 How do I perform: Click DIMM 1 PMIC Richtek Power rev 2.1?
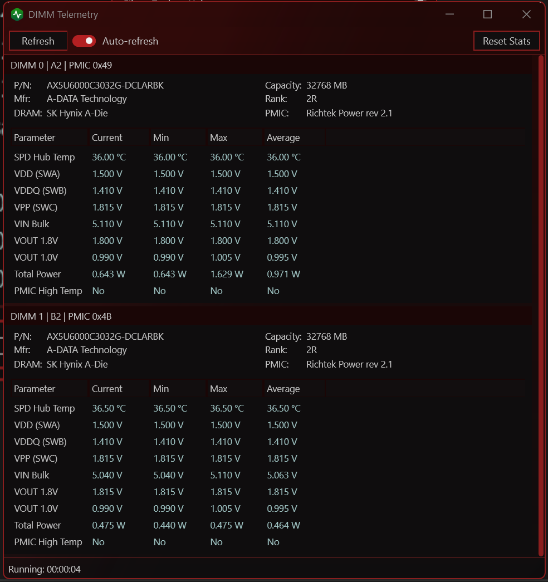point(349,364)
